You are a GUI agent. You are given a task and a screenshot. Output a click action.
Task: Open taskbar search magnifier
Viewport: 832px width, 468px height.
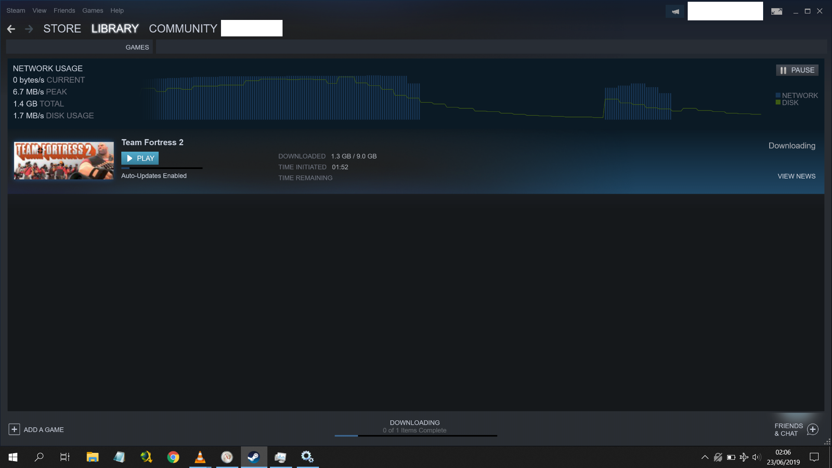(x=39, y=457)
